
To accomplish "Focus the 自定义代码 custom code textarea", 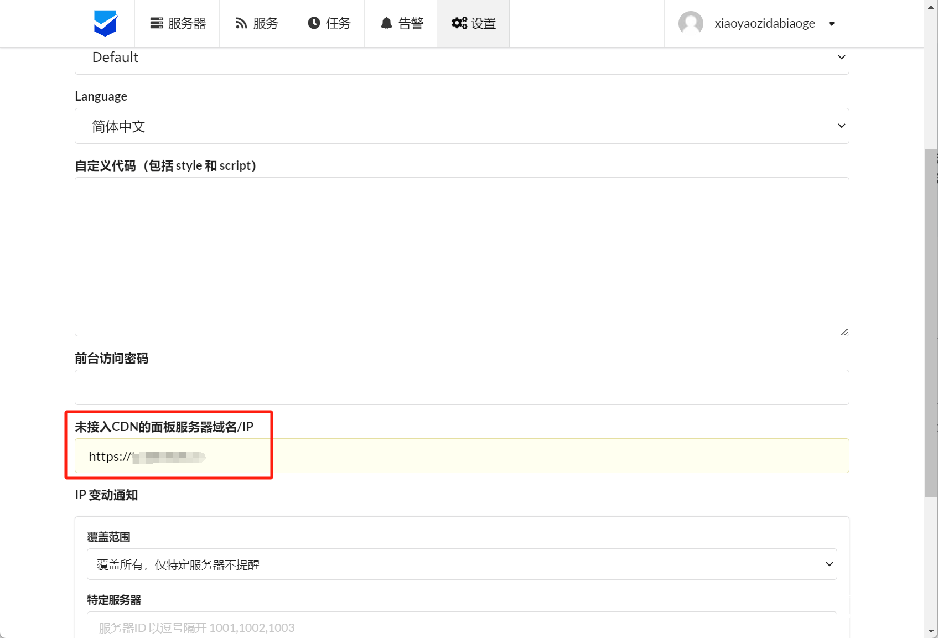I will pos(462,256).
